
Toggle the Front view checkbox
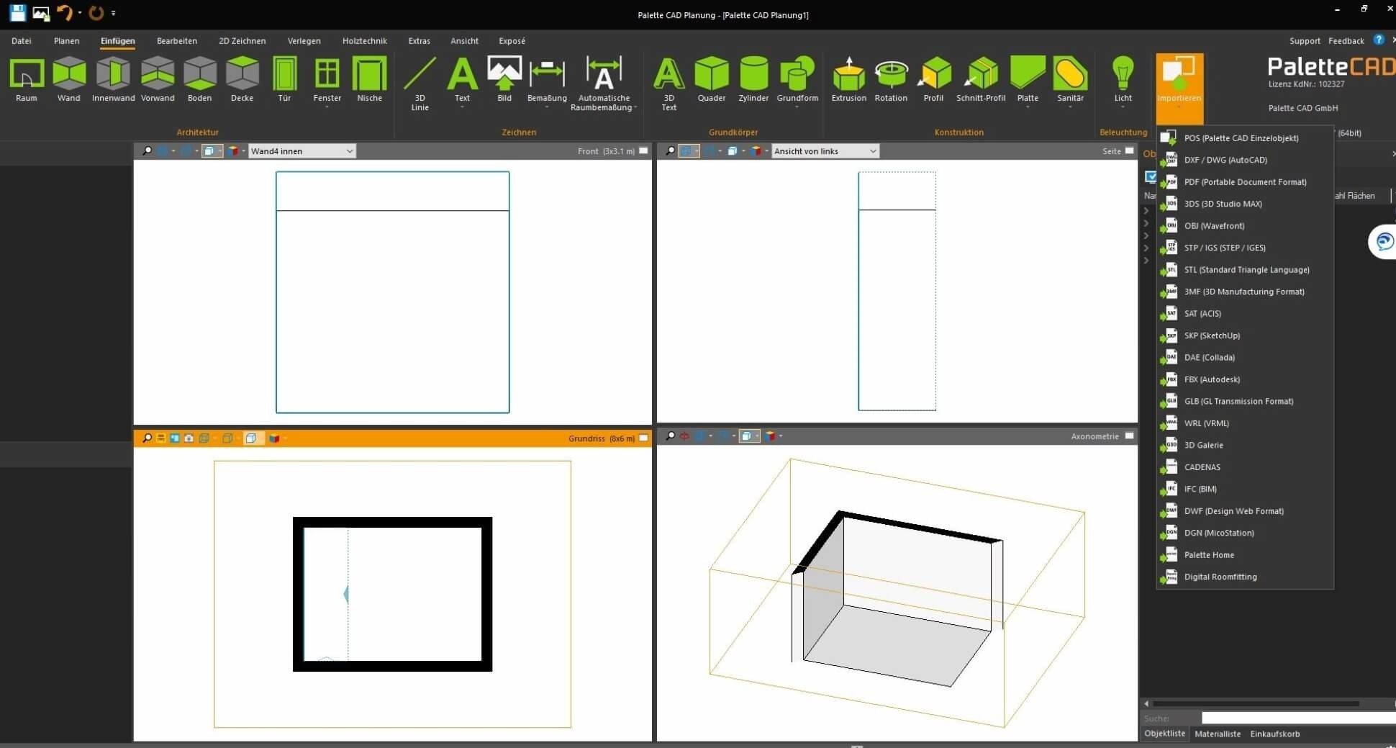643,151
